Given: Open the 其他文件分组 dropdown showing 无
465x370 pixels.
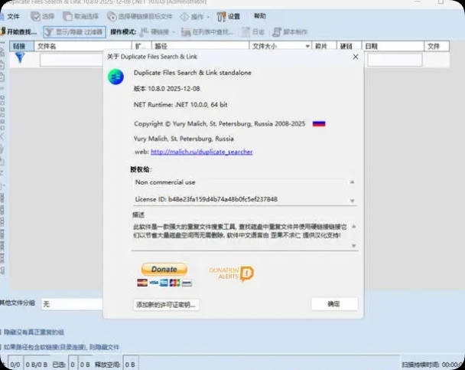Looking at the screenshot, I should click(x=72, y=304).
